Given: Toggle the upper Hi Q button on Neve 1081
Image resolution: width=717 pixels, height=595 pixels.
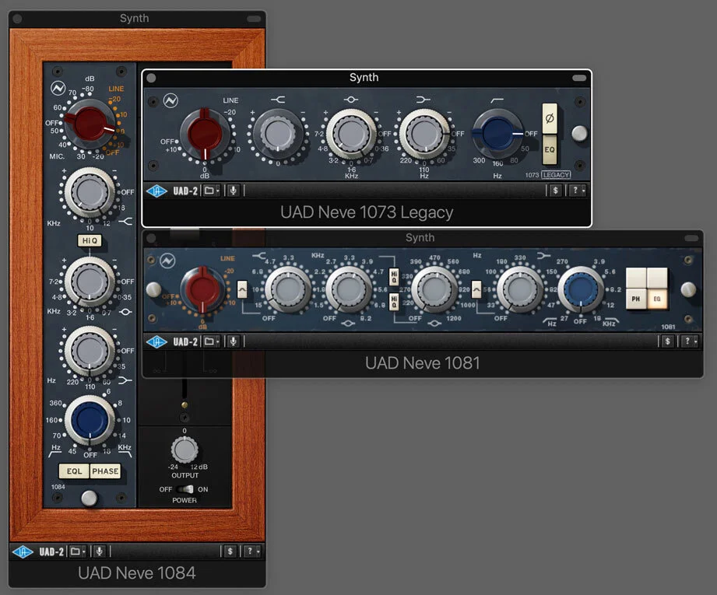Looking at the screenshot, I should pos(394,277).
